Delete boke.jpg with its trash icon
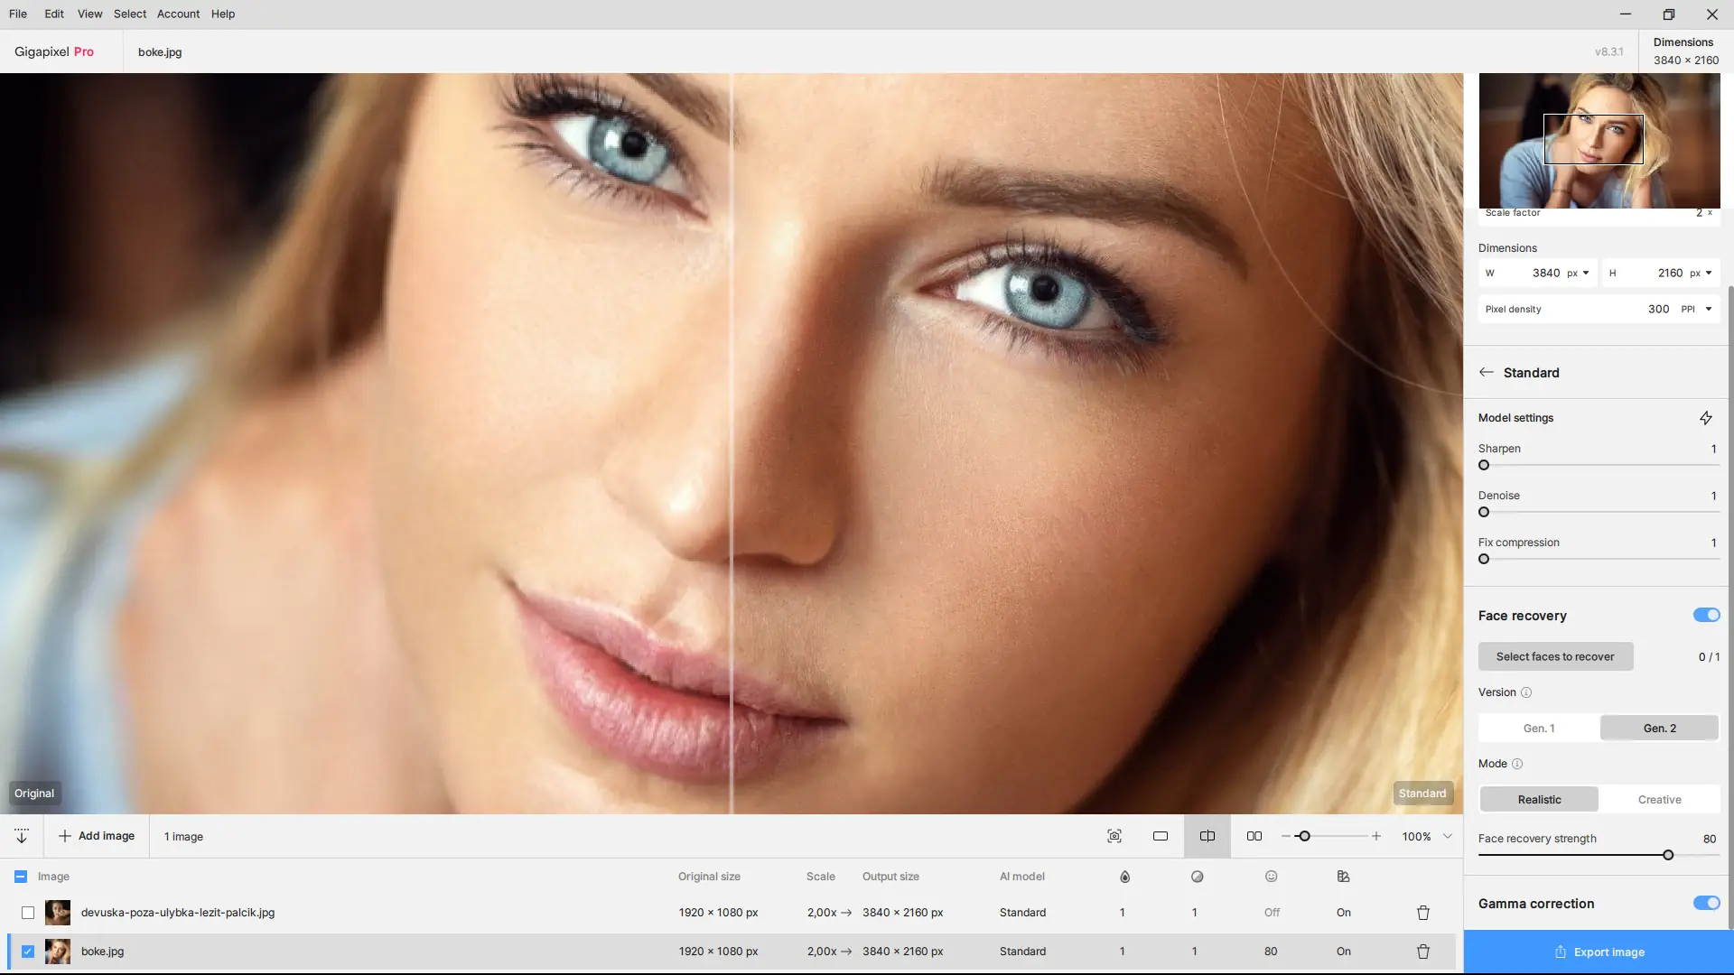Image resolution: width=1734 pixels, height=975 pixels. click(x=1423, y=952)
